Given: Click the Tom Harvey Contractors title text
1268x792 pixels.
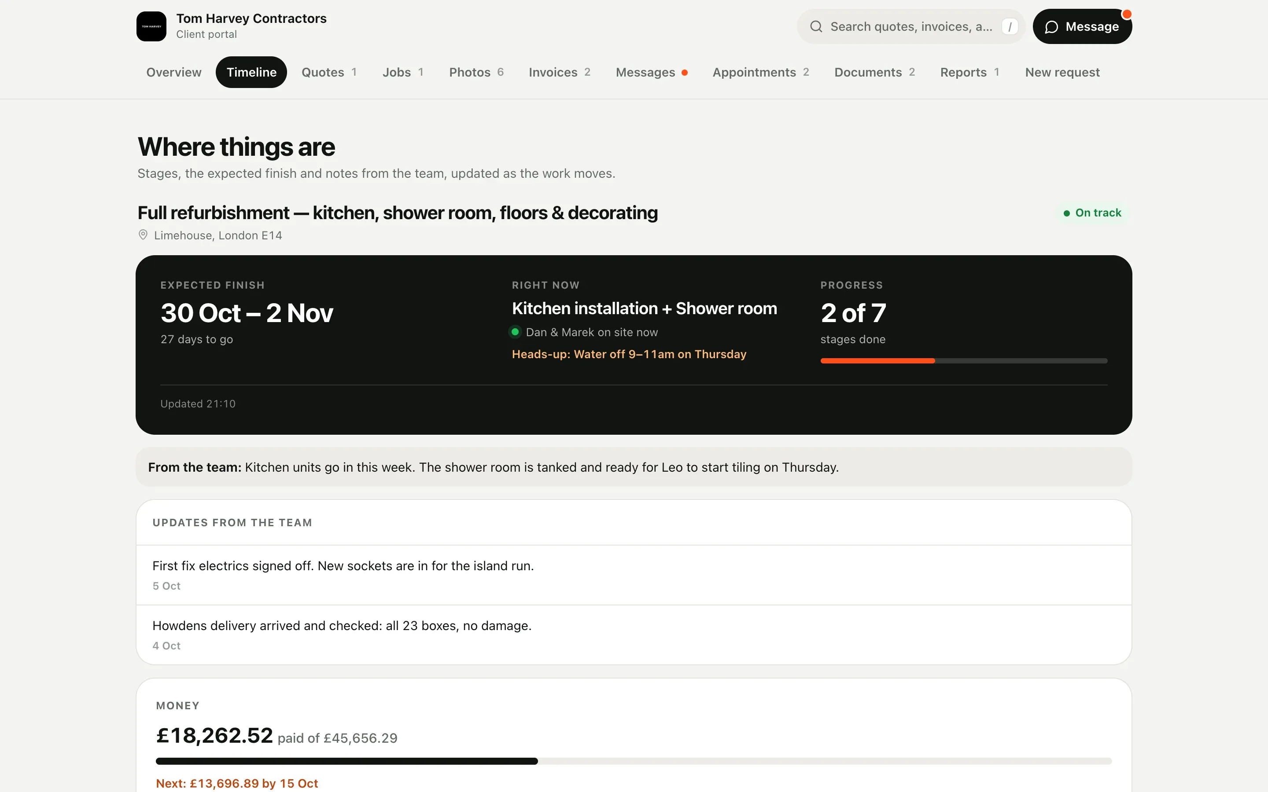Looking at the screenshot, I should tap(251, 18).
